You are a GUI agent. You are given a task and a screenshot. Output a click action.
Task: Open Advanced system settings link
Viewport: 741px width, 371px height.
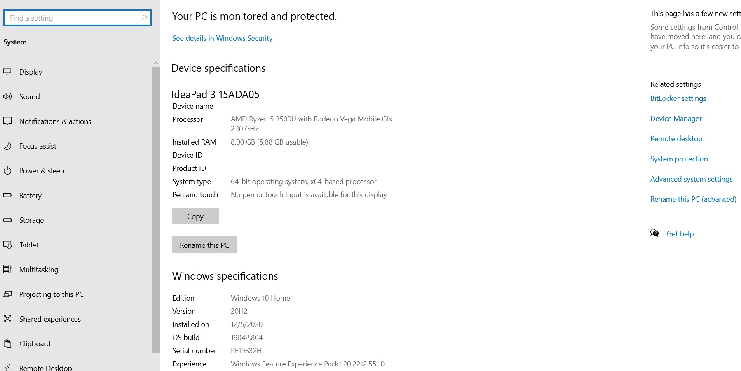click(691, 179)
